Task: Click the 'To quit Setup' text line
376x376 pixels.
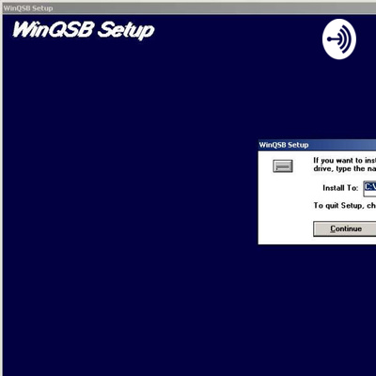Action: 345,206
